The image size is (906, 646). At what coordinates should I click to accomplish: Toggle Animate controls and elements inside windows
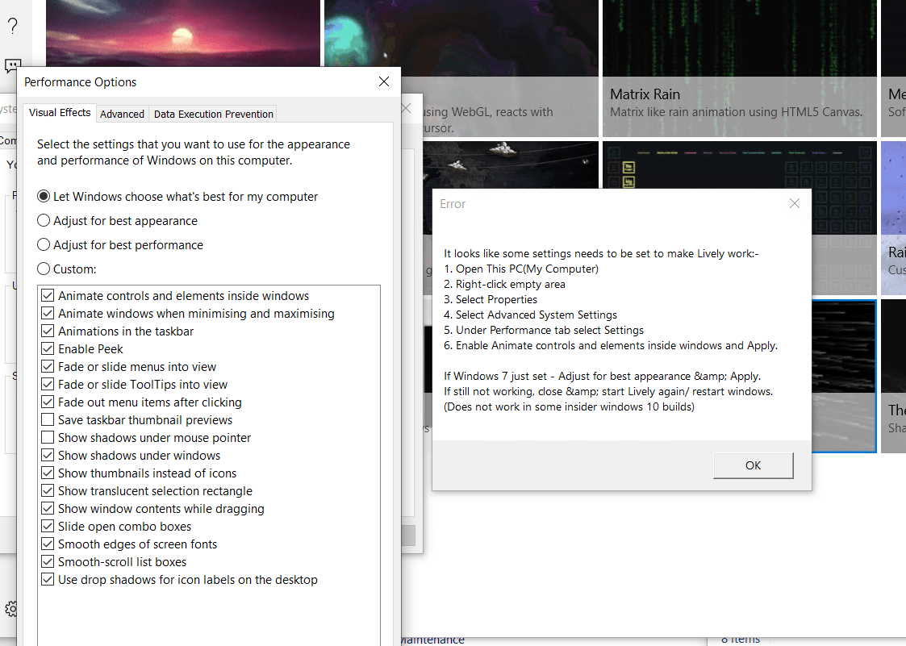tap(48, 296)
